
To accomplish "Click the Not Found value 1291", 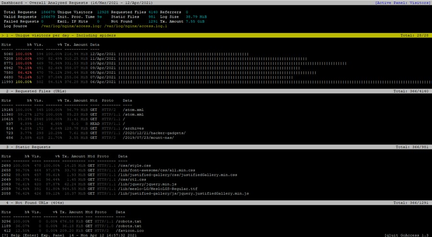I will (153, 22).
